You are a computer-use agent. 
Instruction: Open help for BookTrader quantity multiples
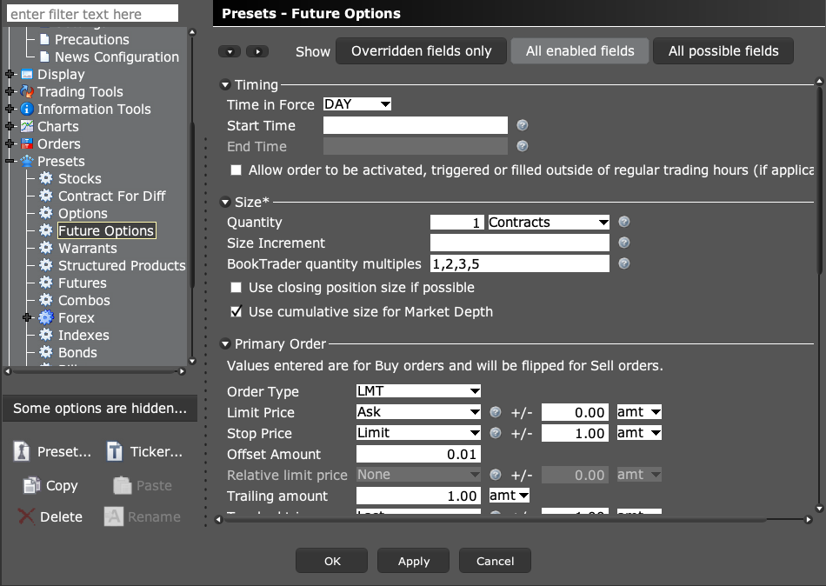(623, 263)
